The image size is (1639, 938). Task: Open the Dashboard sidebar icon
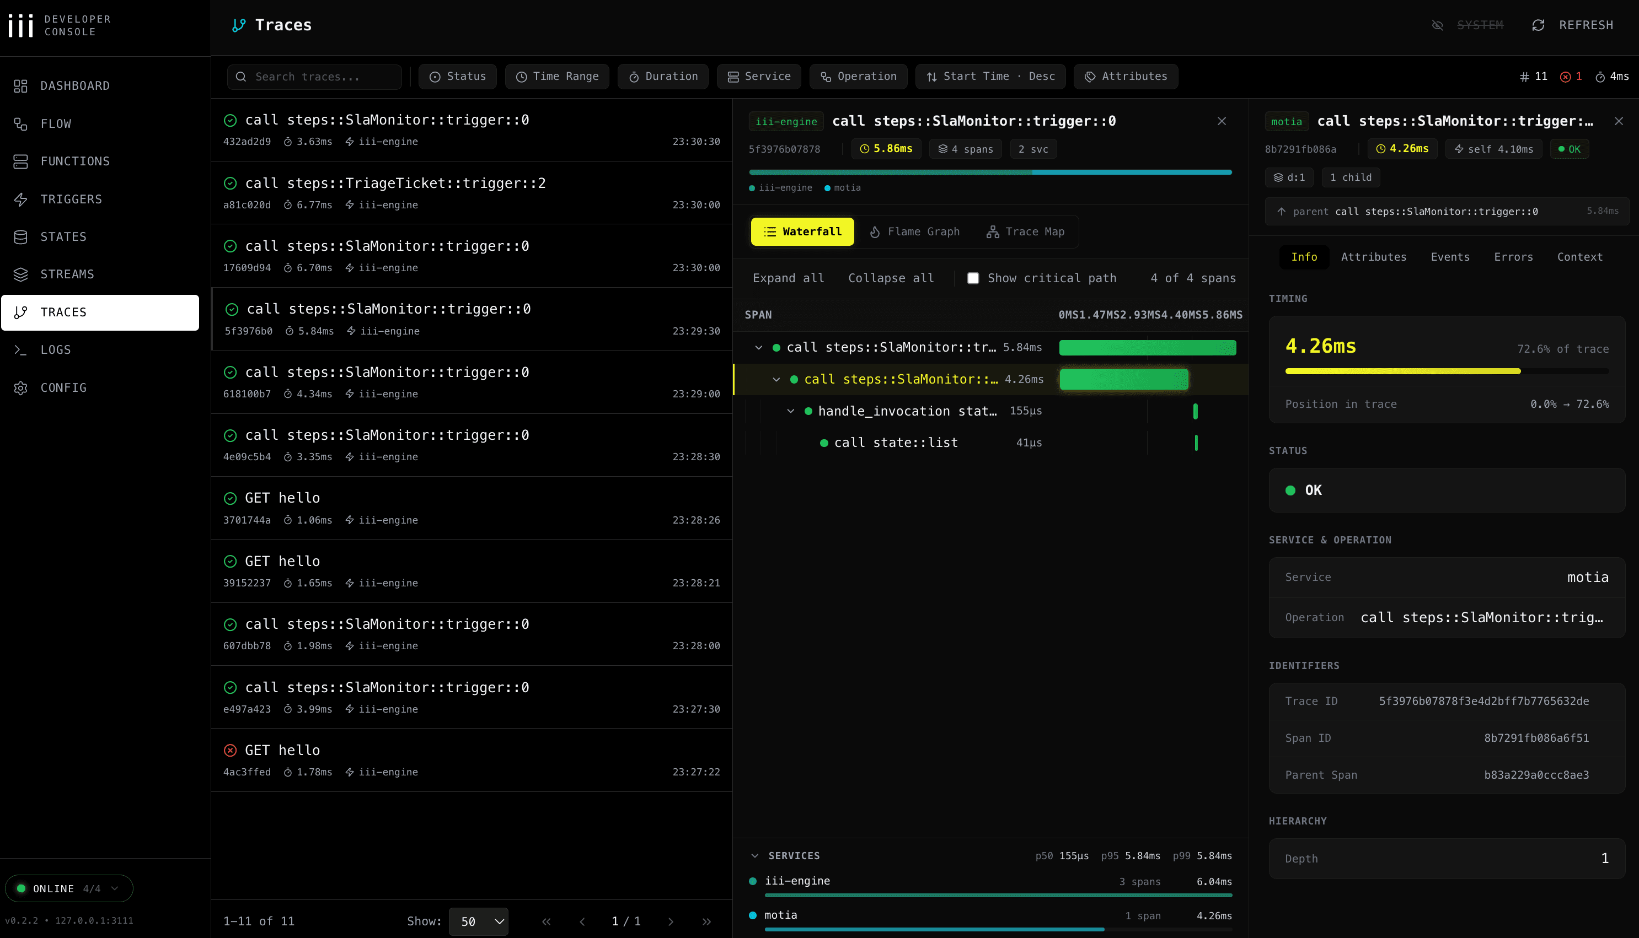pos(20,85)
